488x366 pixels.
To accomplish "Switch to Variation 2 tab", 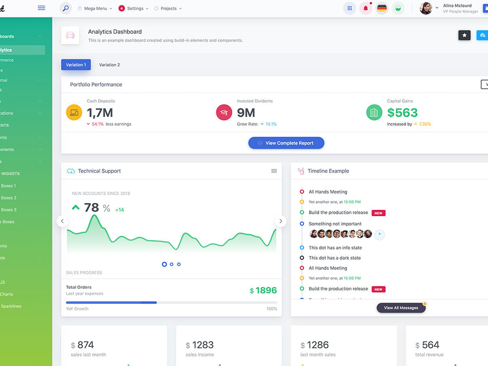I will (x=109, y=65).
